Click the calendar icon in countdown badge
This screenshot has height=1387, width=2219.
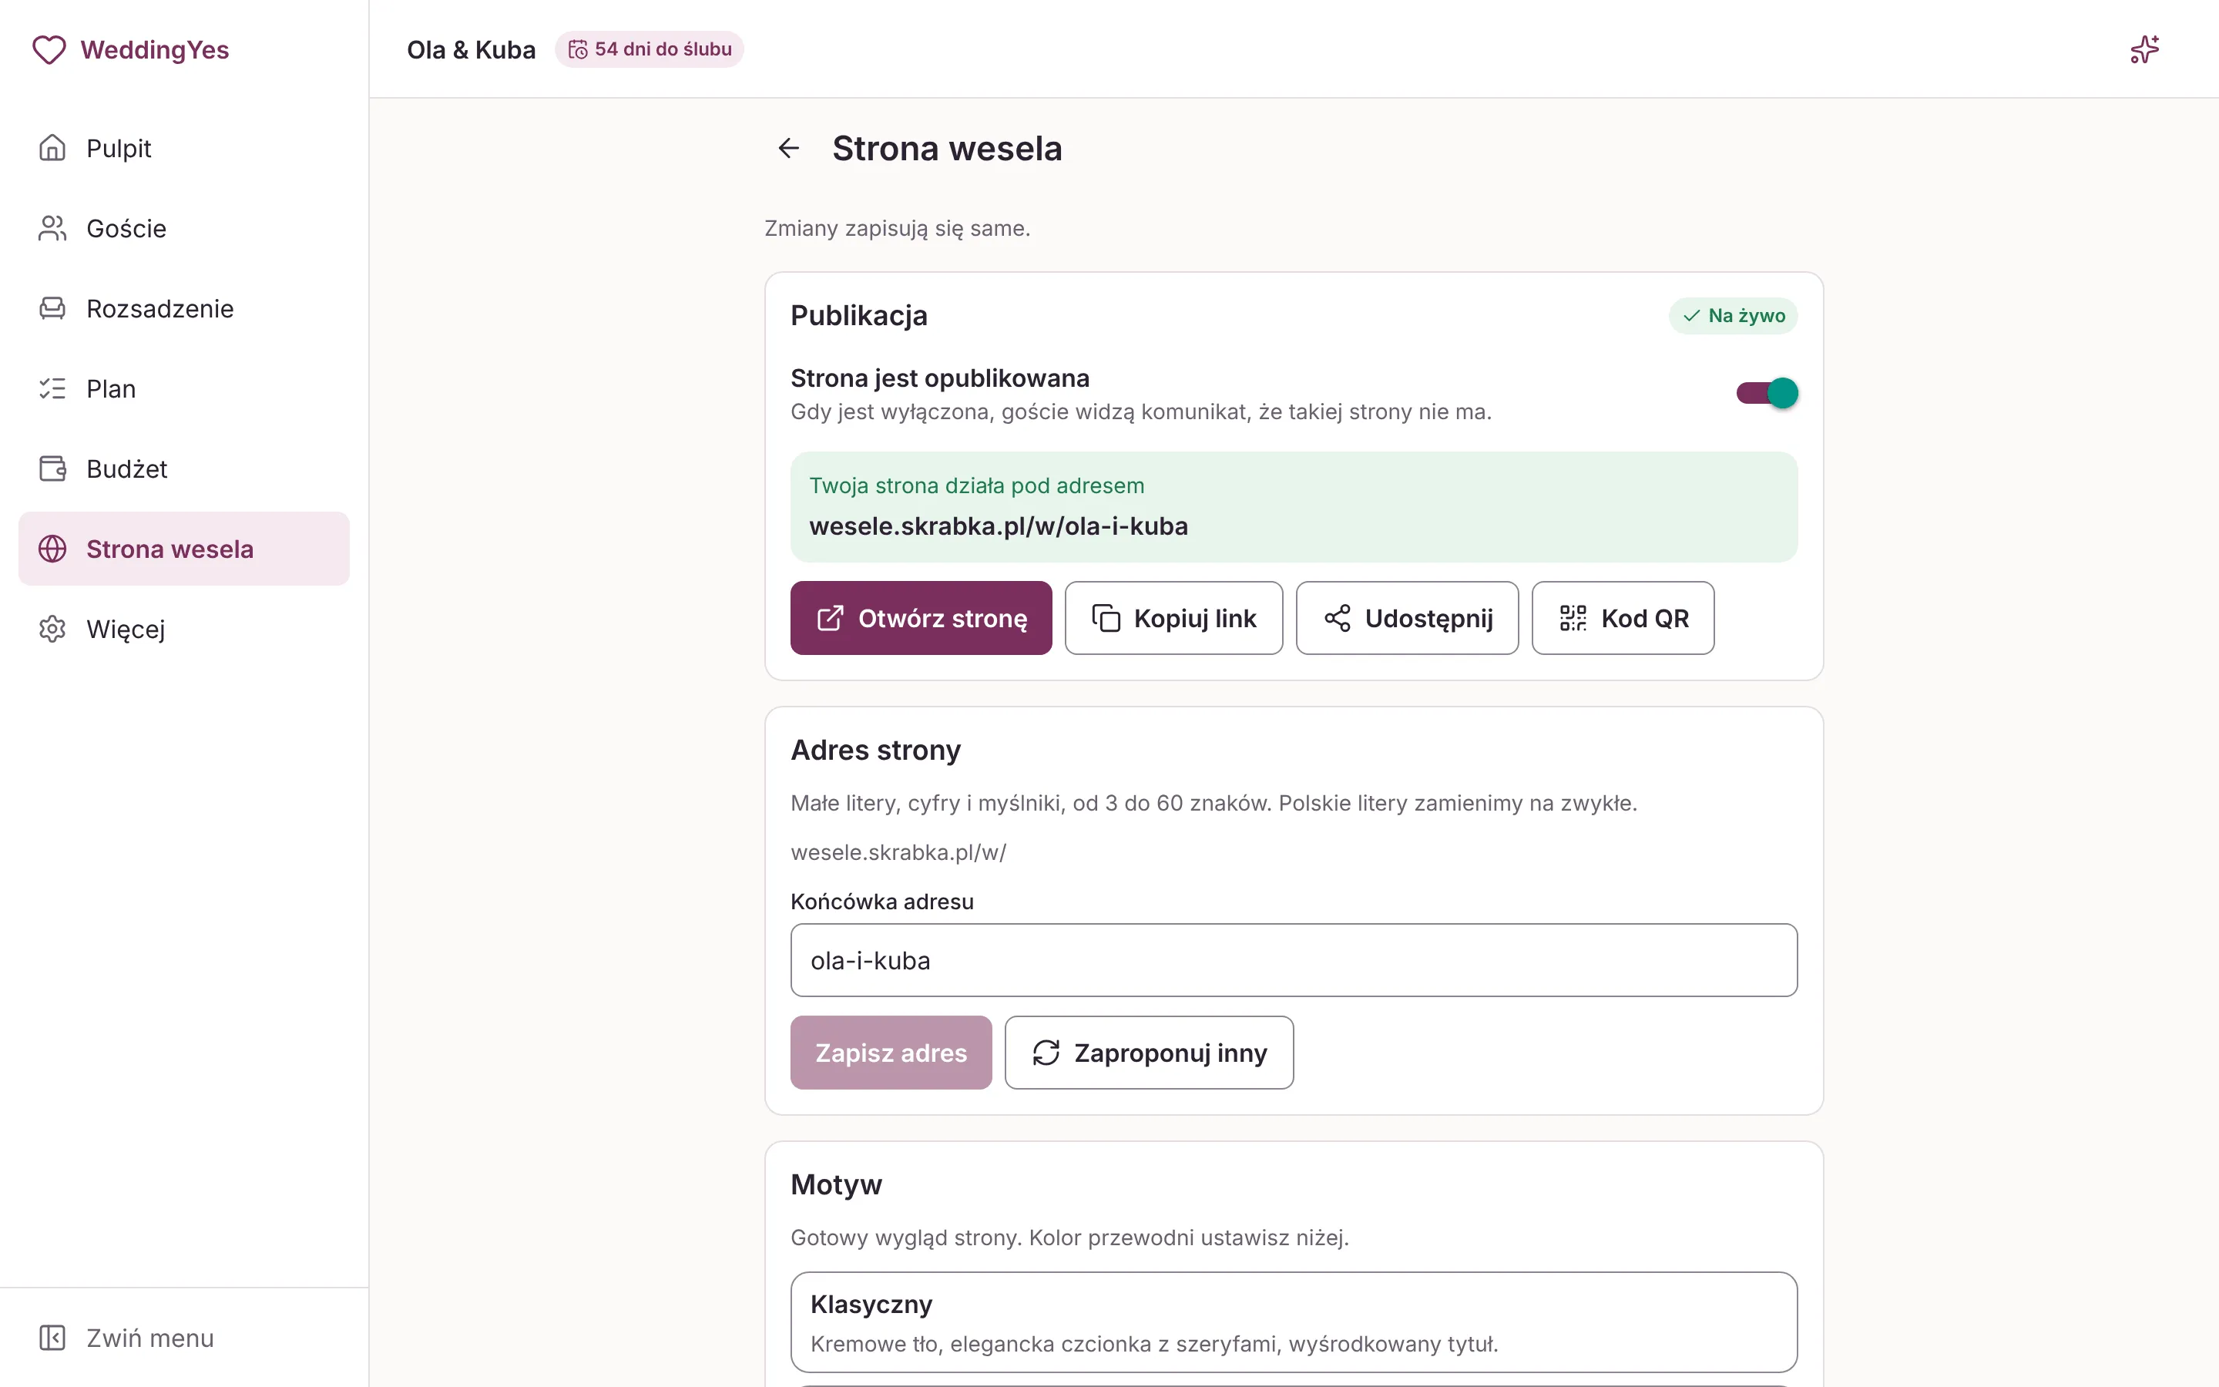(x=578, y=49)
